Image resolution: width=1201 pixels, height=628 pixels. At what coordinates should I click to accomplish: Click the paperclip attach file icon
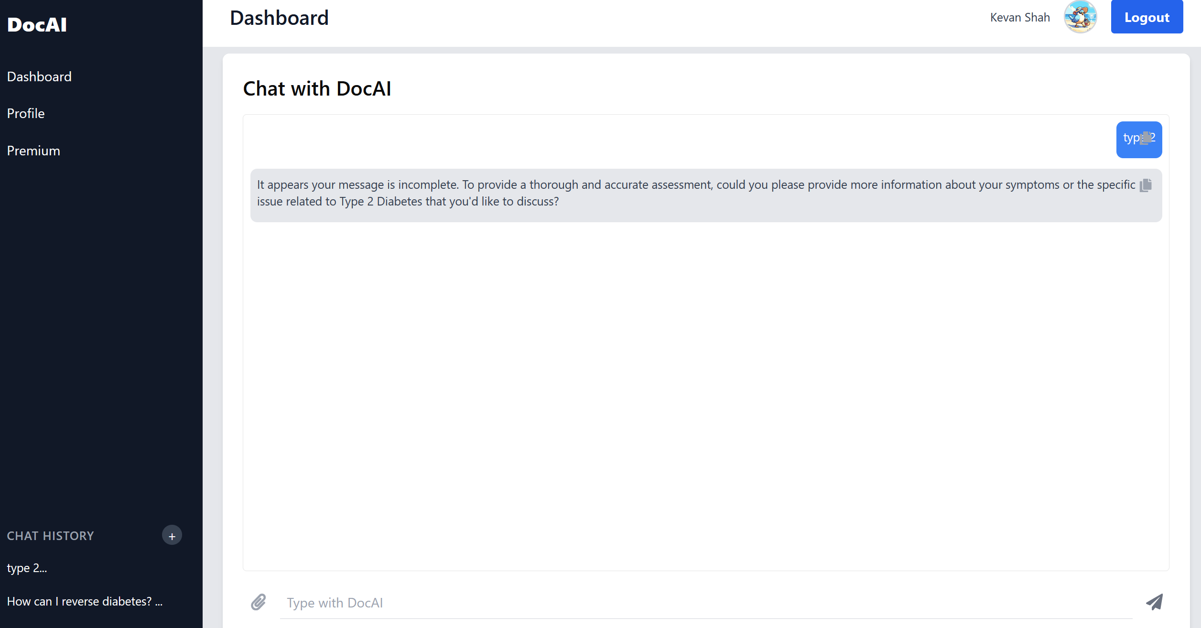coord(259,602)
